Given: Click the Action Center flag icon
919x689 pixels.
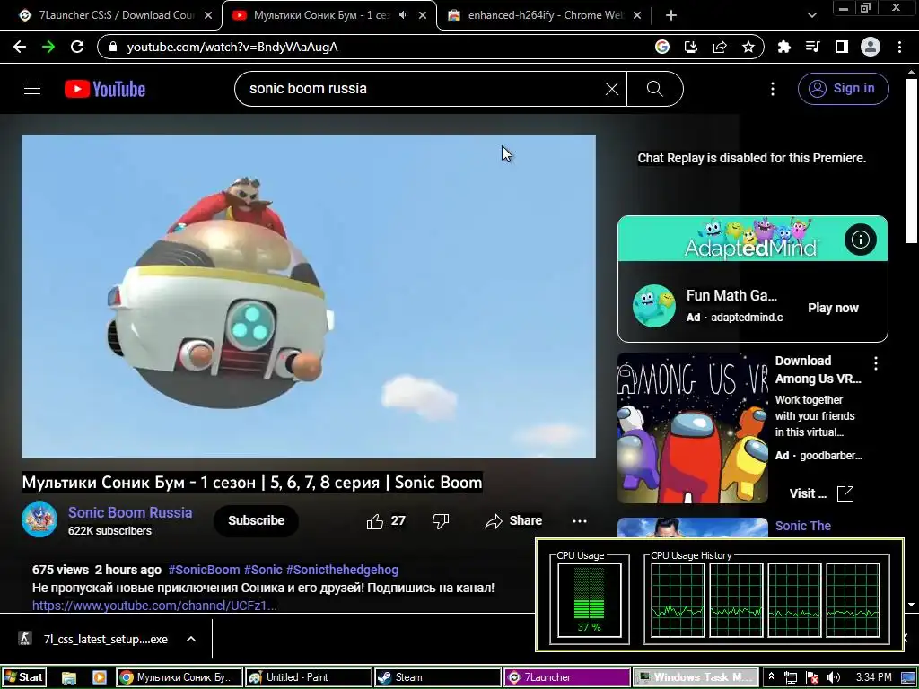Looking at the screenshot, I should click(x=812, y=678).
